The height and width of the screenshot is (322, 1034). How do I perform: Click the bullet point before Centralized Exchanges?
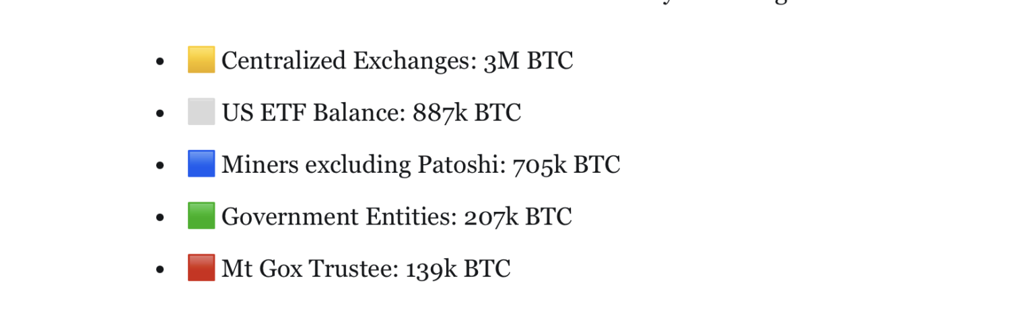coord(160,62)
